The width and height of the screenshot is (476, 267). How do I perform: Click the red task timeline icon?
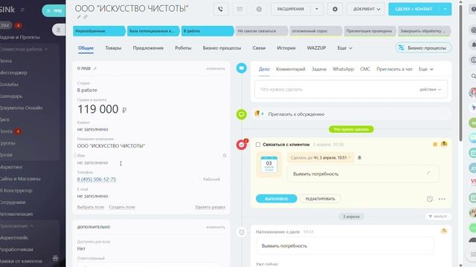[x=242, y=145]
